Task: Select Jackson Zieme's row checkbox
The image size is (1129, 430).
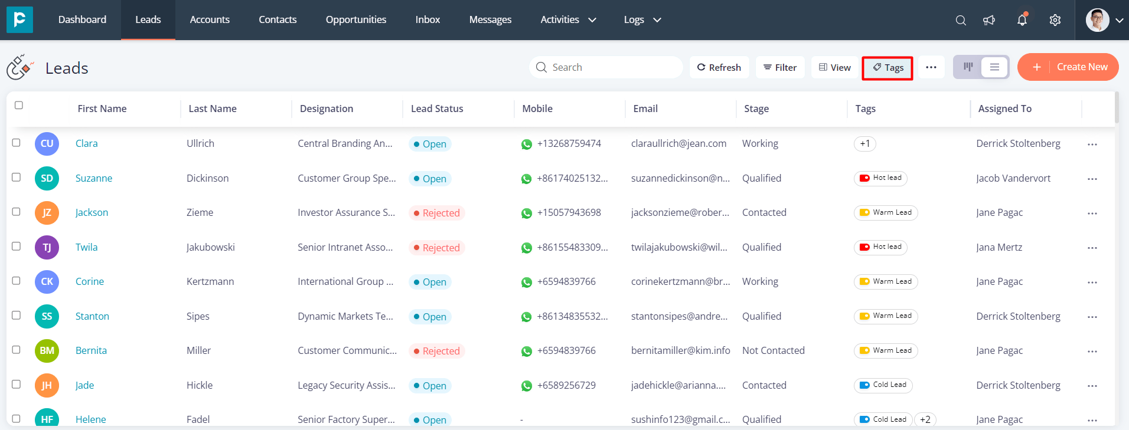Action: click(17, 211)
